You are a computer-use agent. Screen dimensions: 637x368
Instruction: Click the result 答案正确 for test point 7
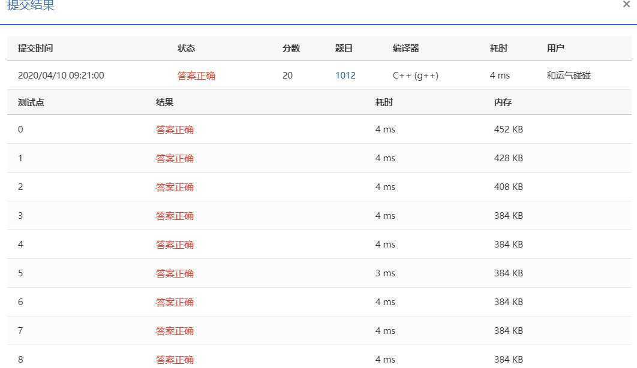pos(175,331)
